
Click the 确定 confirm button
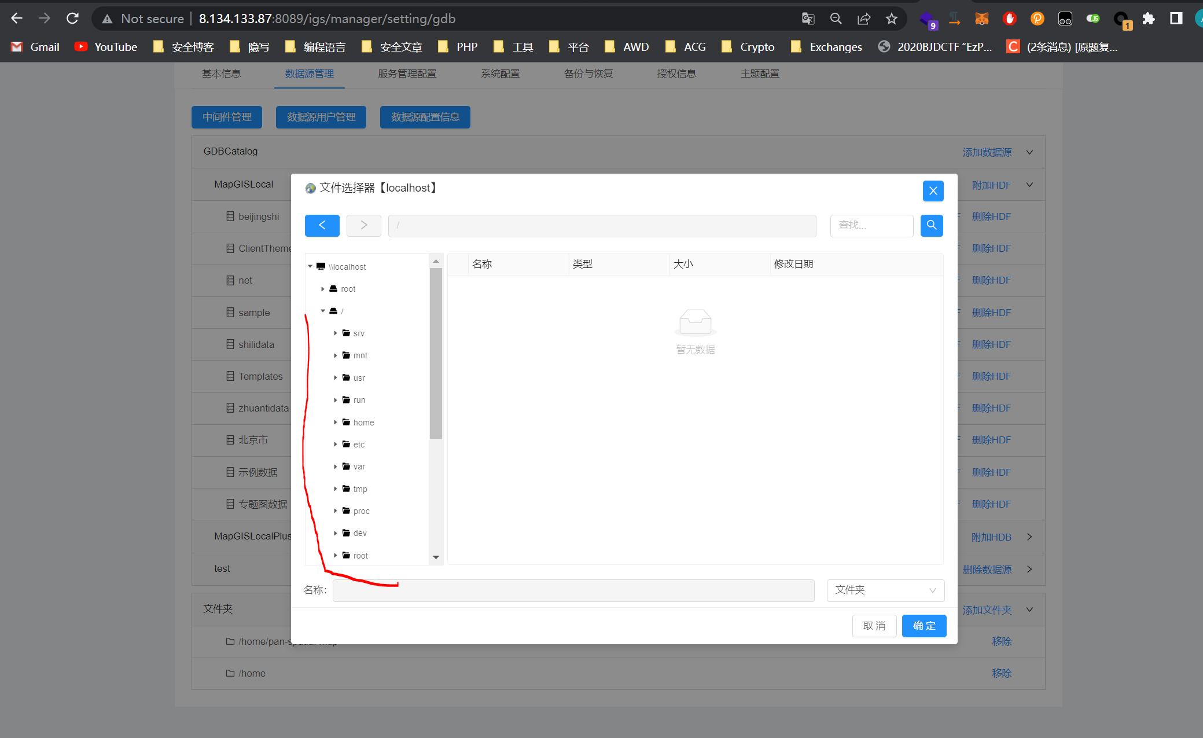point(924,626)
